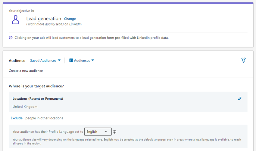Open the LinkedIn Audiences dropdown
The image size is (256, 151).
click(82, 60)
